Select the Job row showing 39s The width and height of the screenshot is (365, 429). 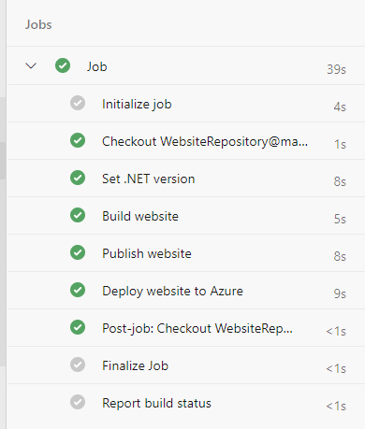click(185, 65)
